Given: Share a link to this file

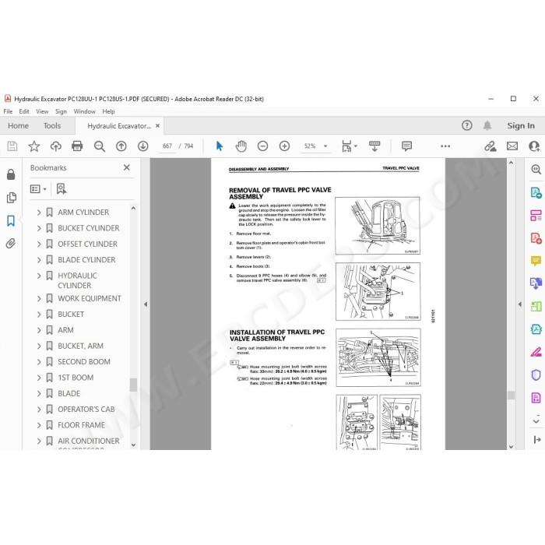Looking at the screenshot, I should 490,146.
